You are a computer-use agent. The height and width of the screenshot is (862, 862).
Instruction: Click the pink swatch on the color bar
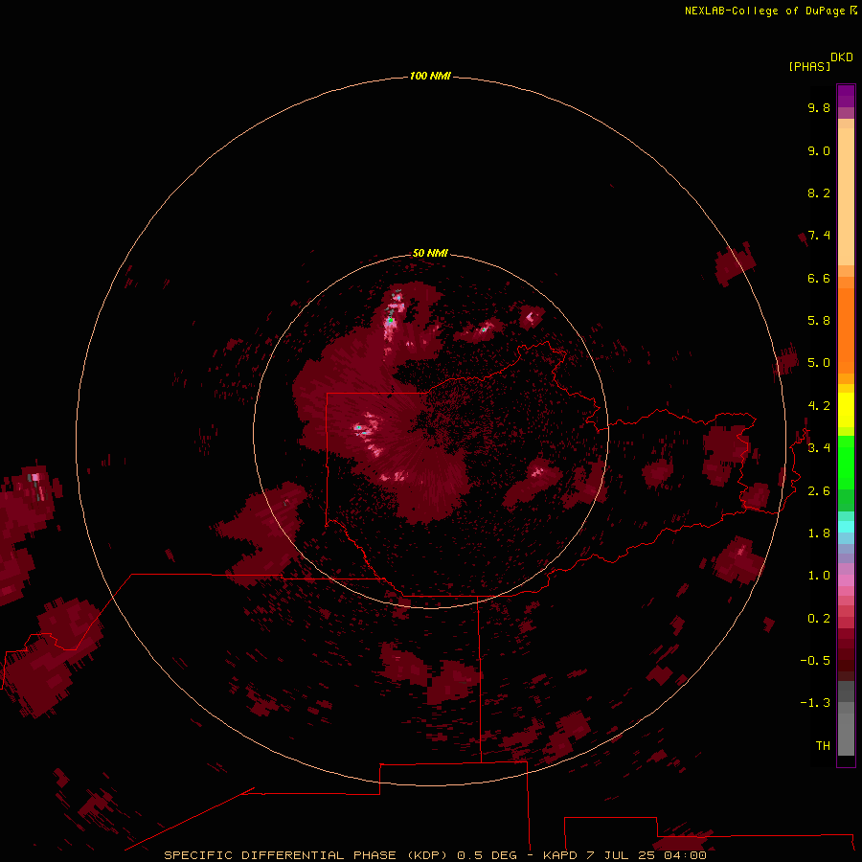coord(846,580)
